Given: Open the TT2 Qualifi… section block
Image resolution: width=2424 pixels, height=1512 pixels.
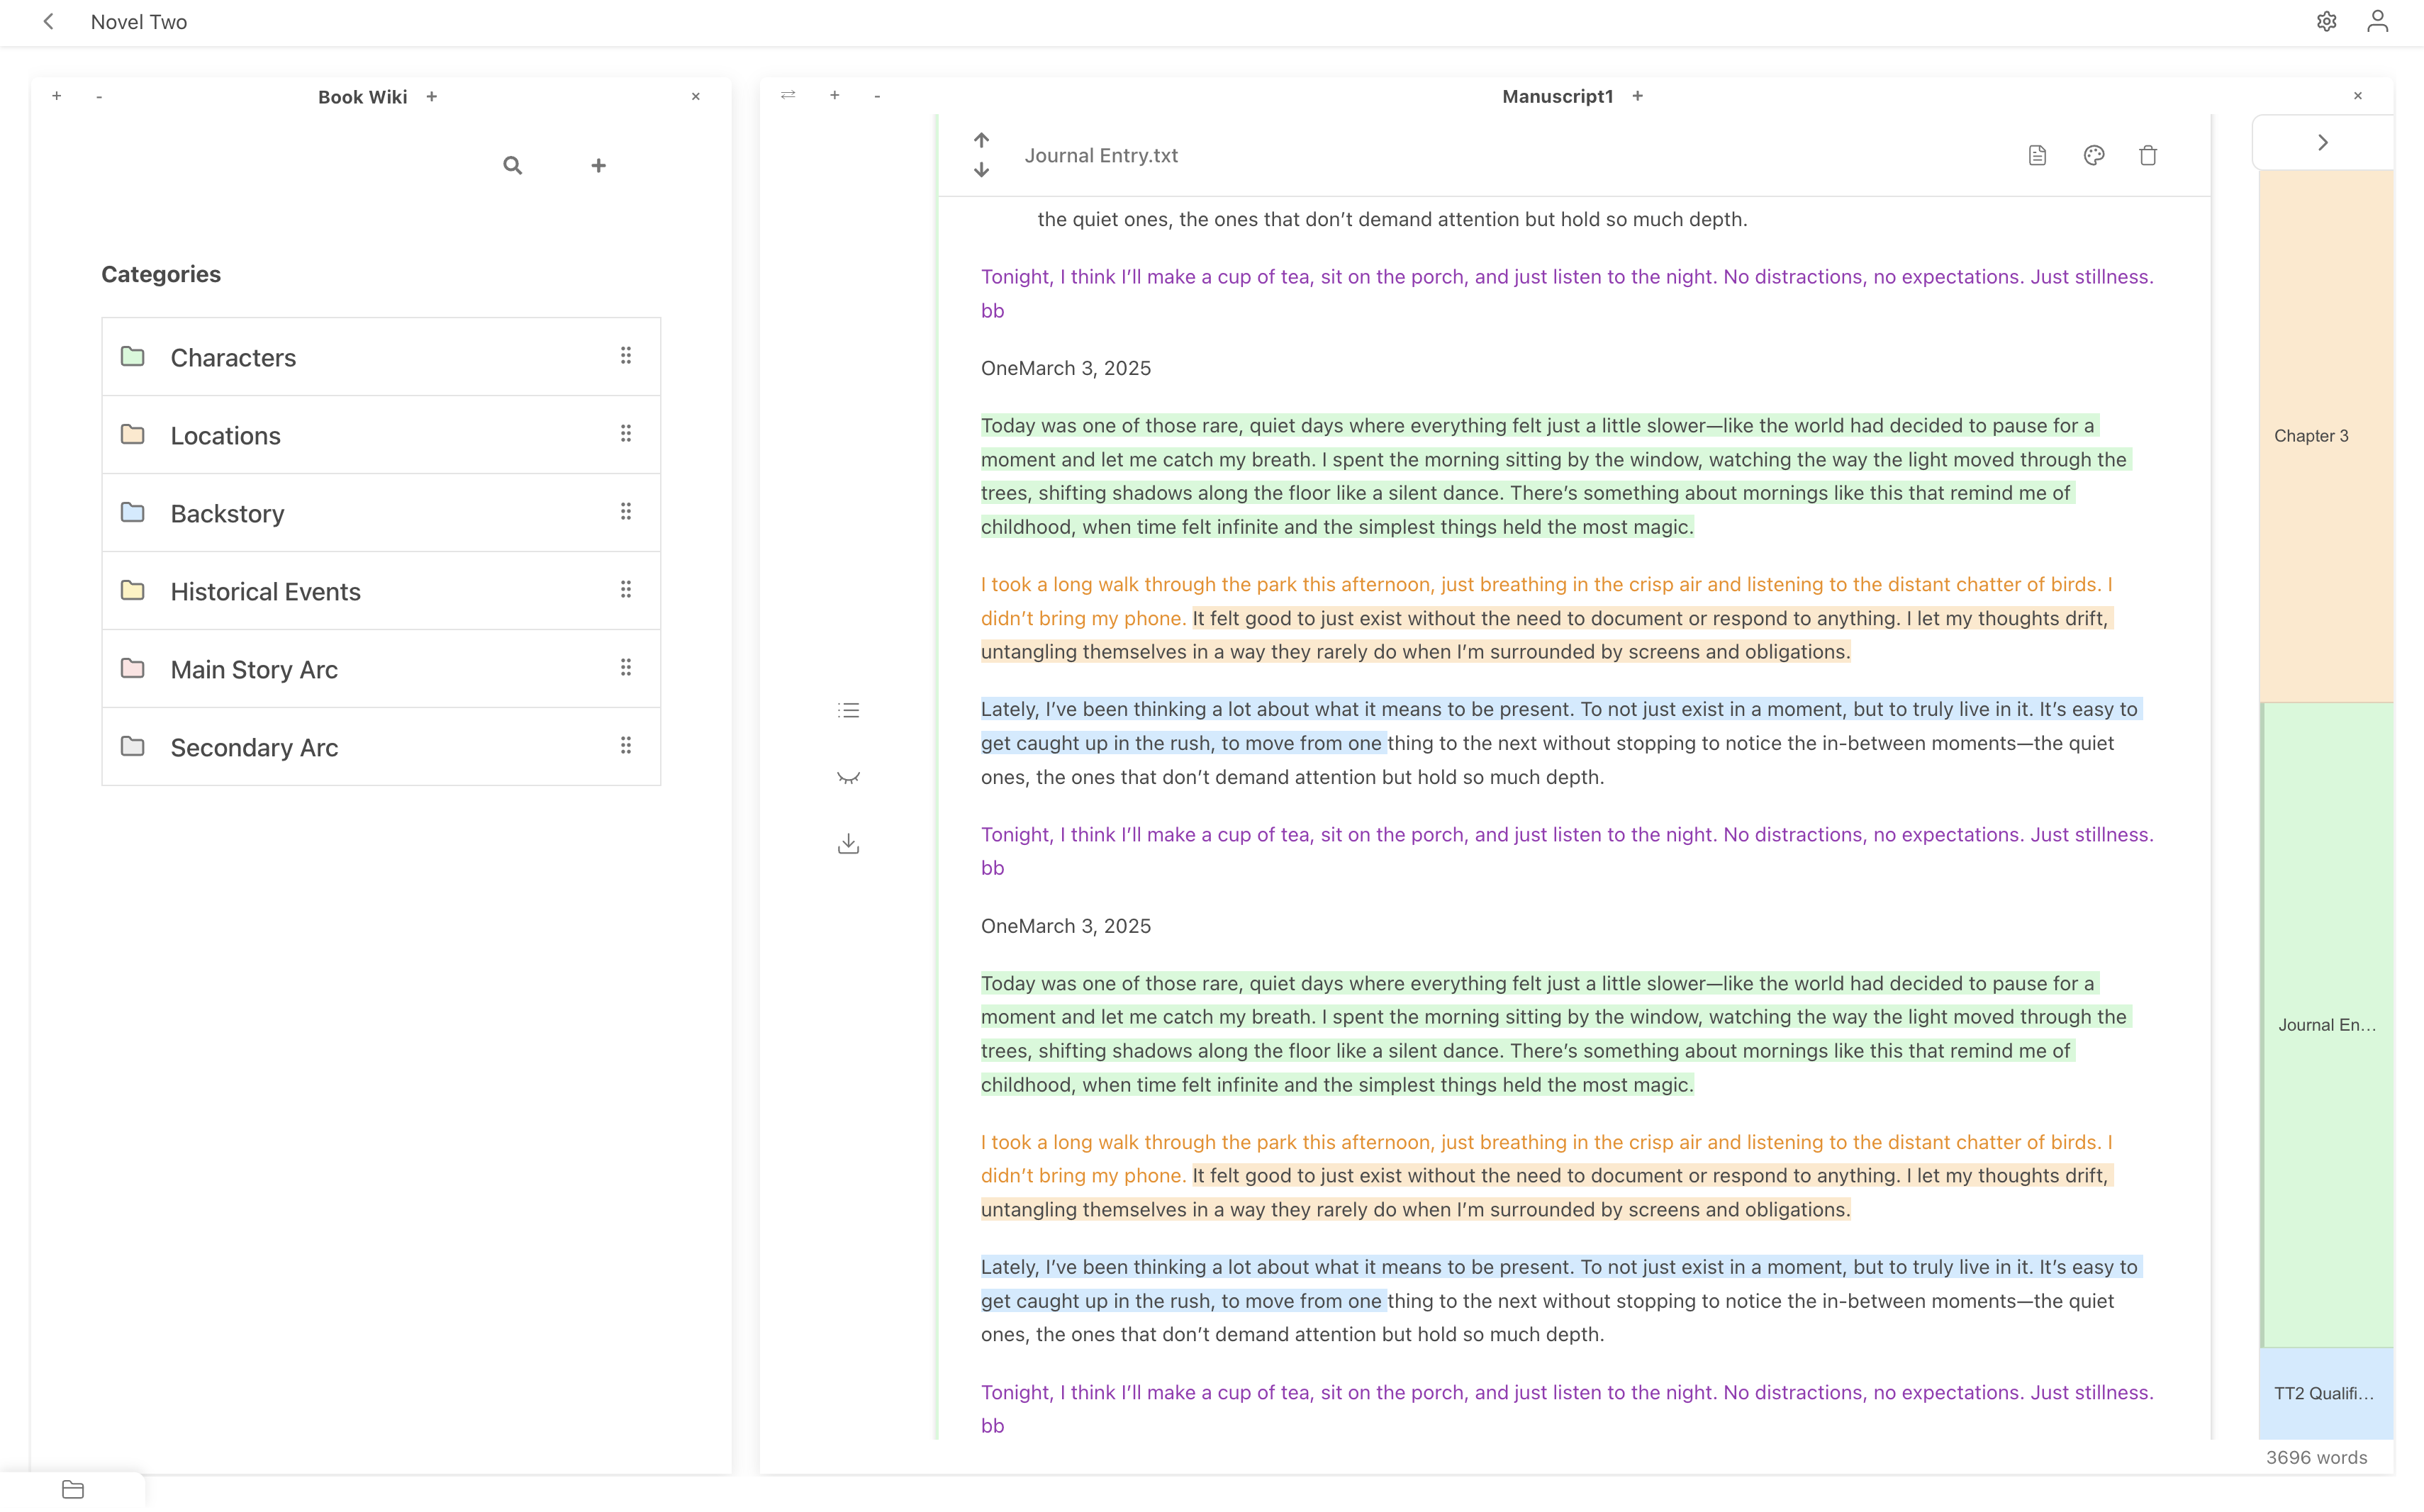Looking at the screenshot, I should (x=2323, y=1393).
